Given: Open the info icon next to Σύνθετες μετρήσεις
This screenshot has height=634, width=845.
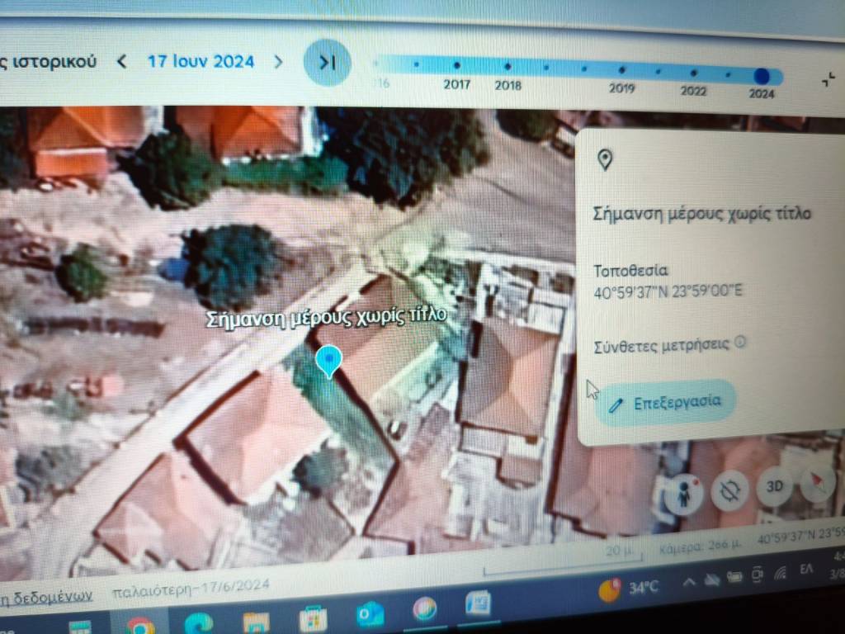Looking at the screenshot, I should (740, 342).
